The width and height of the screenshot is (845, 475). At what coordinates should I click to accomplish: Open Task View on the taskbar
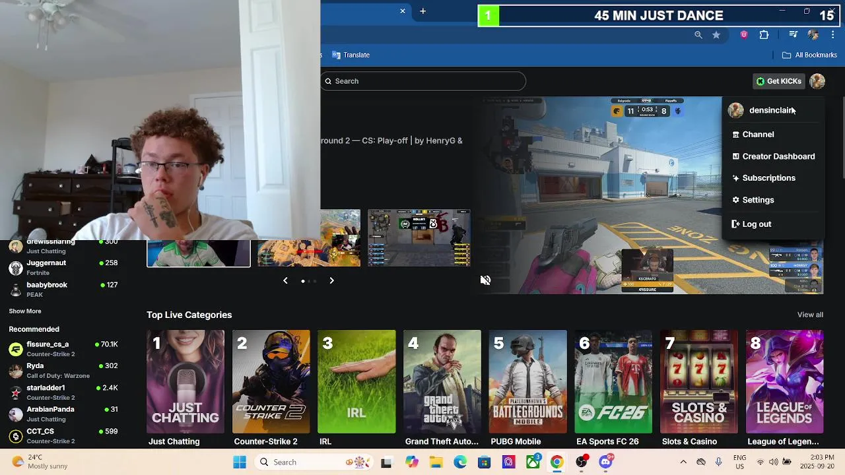[386, 462]
